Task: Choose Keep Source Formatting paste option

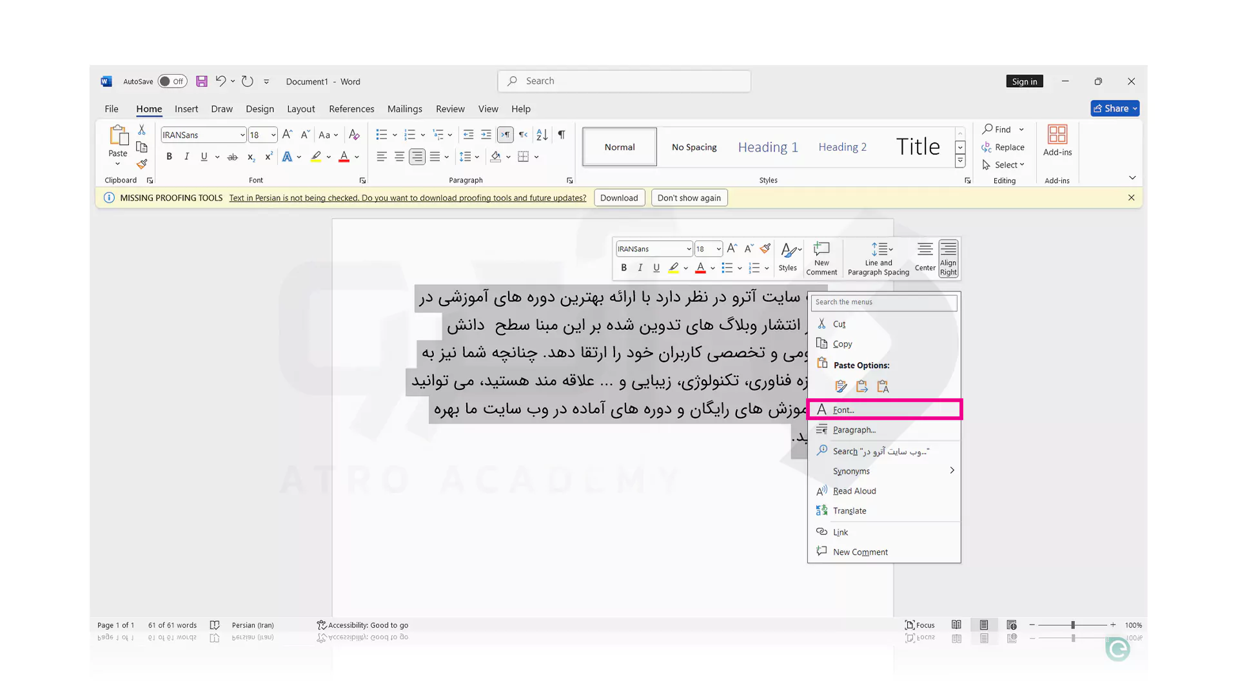Action: coord(841,386)
